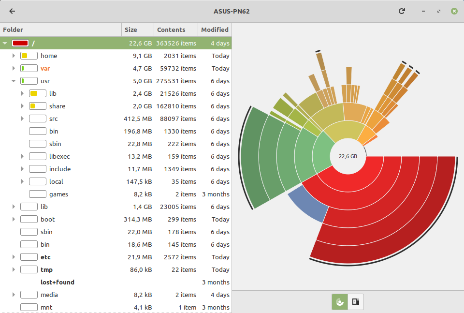Click the yellow usage bar beside home
Image resolution: width=464 pixels, height=313 pixels.
[x=29, y=56]
